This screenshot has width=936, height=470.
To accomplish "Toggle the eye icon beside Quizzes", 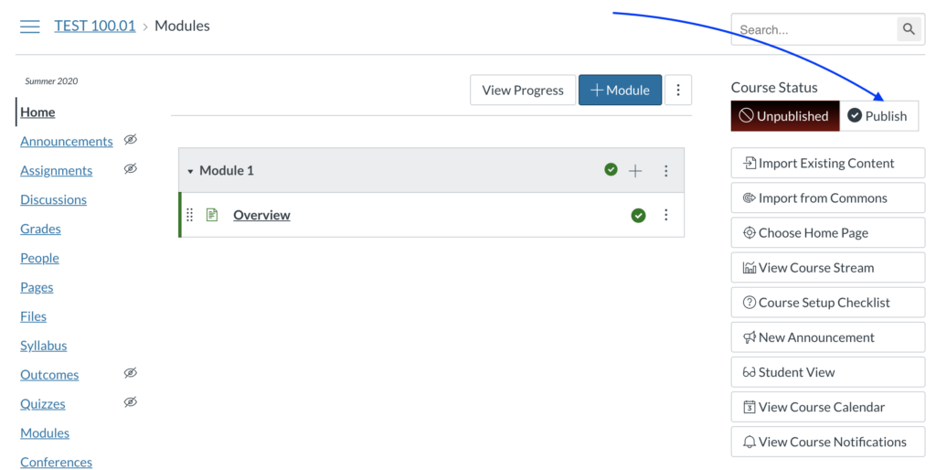I will point(131,402).
